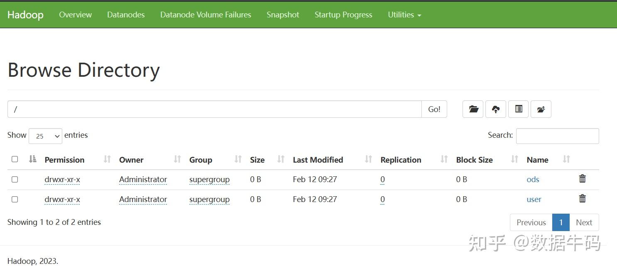
Task: Go to Startup Progress page
Action: point(343,15)
